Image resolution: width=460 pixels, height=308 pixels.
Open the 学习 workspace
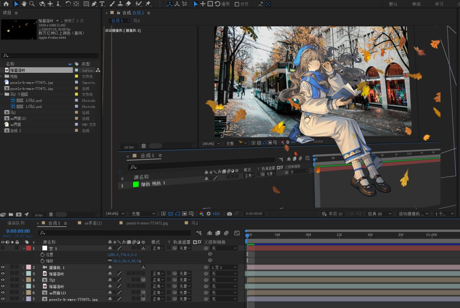coord(439,4)
